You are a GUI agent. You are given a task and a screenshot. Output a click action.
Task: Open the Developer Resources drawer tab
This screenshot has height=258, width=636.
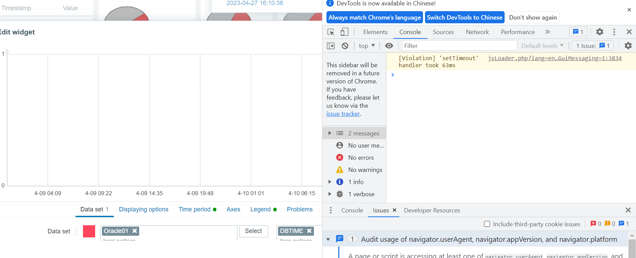[x=432, y=210]
